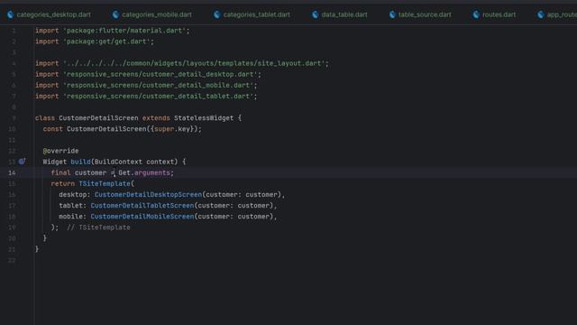Click the 'package:get/get.dart' import string
The height and width of the screenshot is (325, 577).
pos(106,42)
